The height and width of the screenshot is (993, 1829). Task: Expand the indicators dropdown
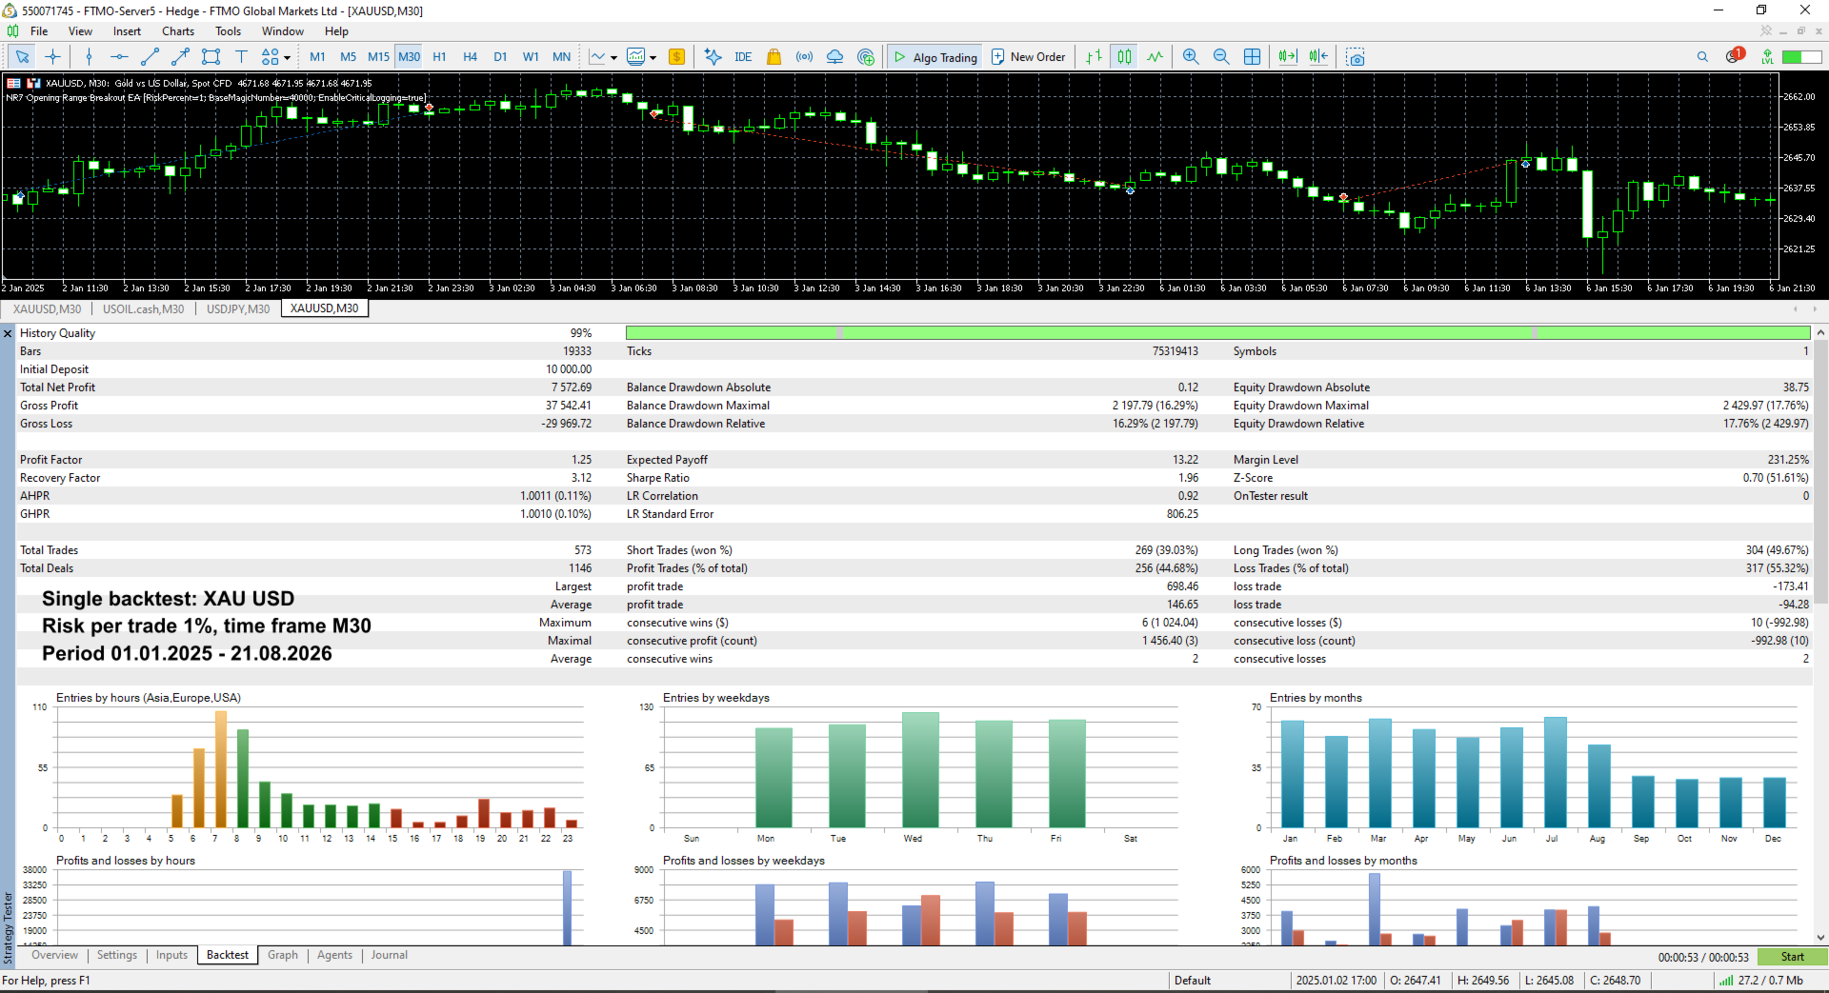click(653, 58)
